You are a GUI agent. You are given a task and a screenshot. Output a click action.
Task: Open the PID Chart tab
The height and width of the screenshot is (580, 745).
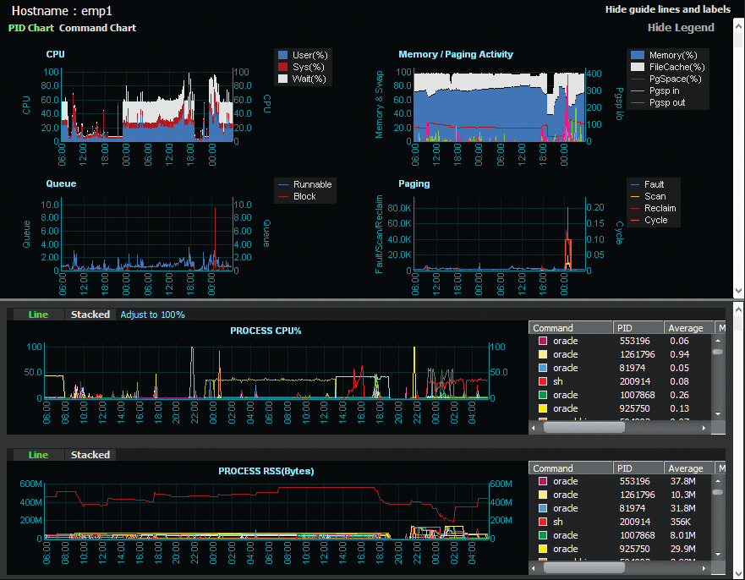click(x=30, y=27)
